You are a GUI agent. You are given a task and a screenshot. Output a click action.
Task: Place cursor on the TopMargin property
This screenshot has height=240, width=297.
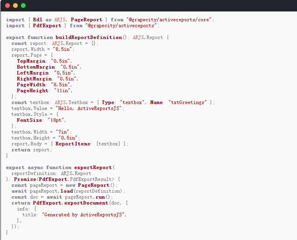point(32,61)
